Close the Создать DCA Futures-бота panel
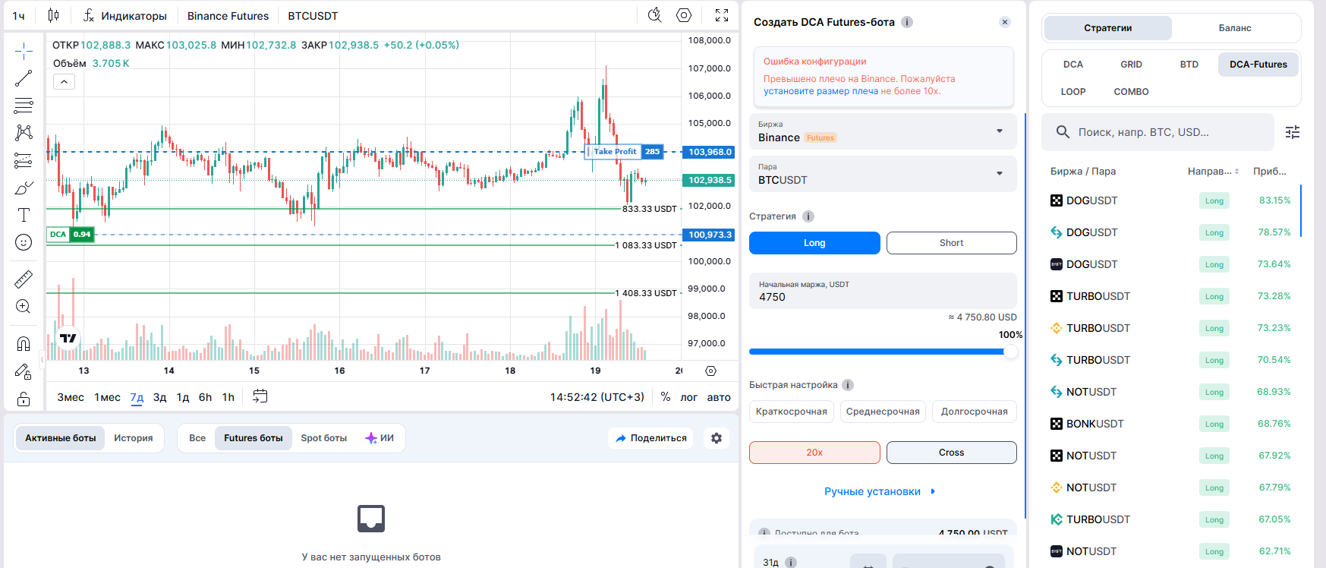The image size is (1326, 568). point(1005,22)
